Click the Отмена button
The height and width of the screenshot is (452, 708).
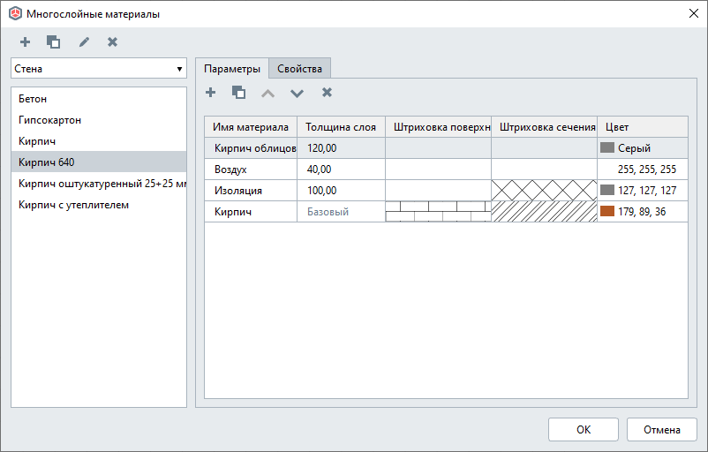coord(661,430)
